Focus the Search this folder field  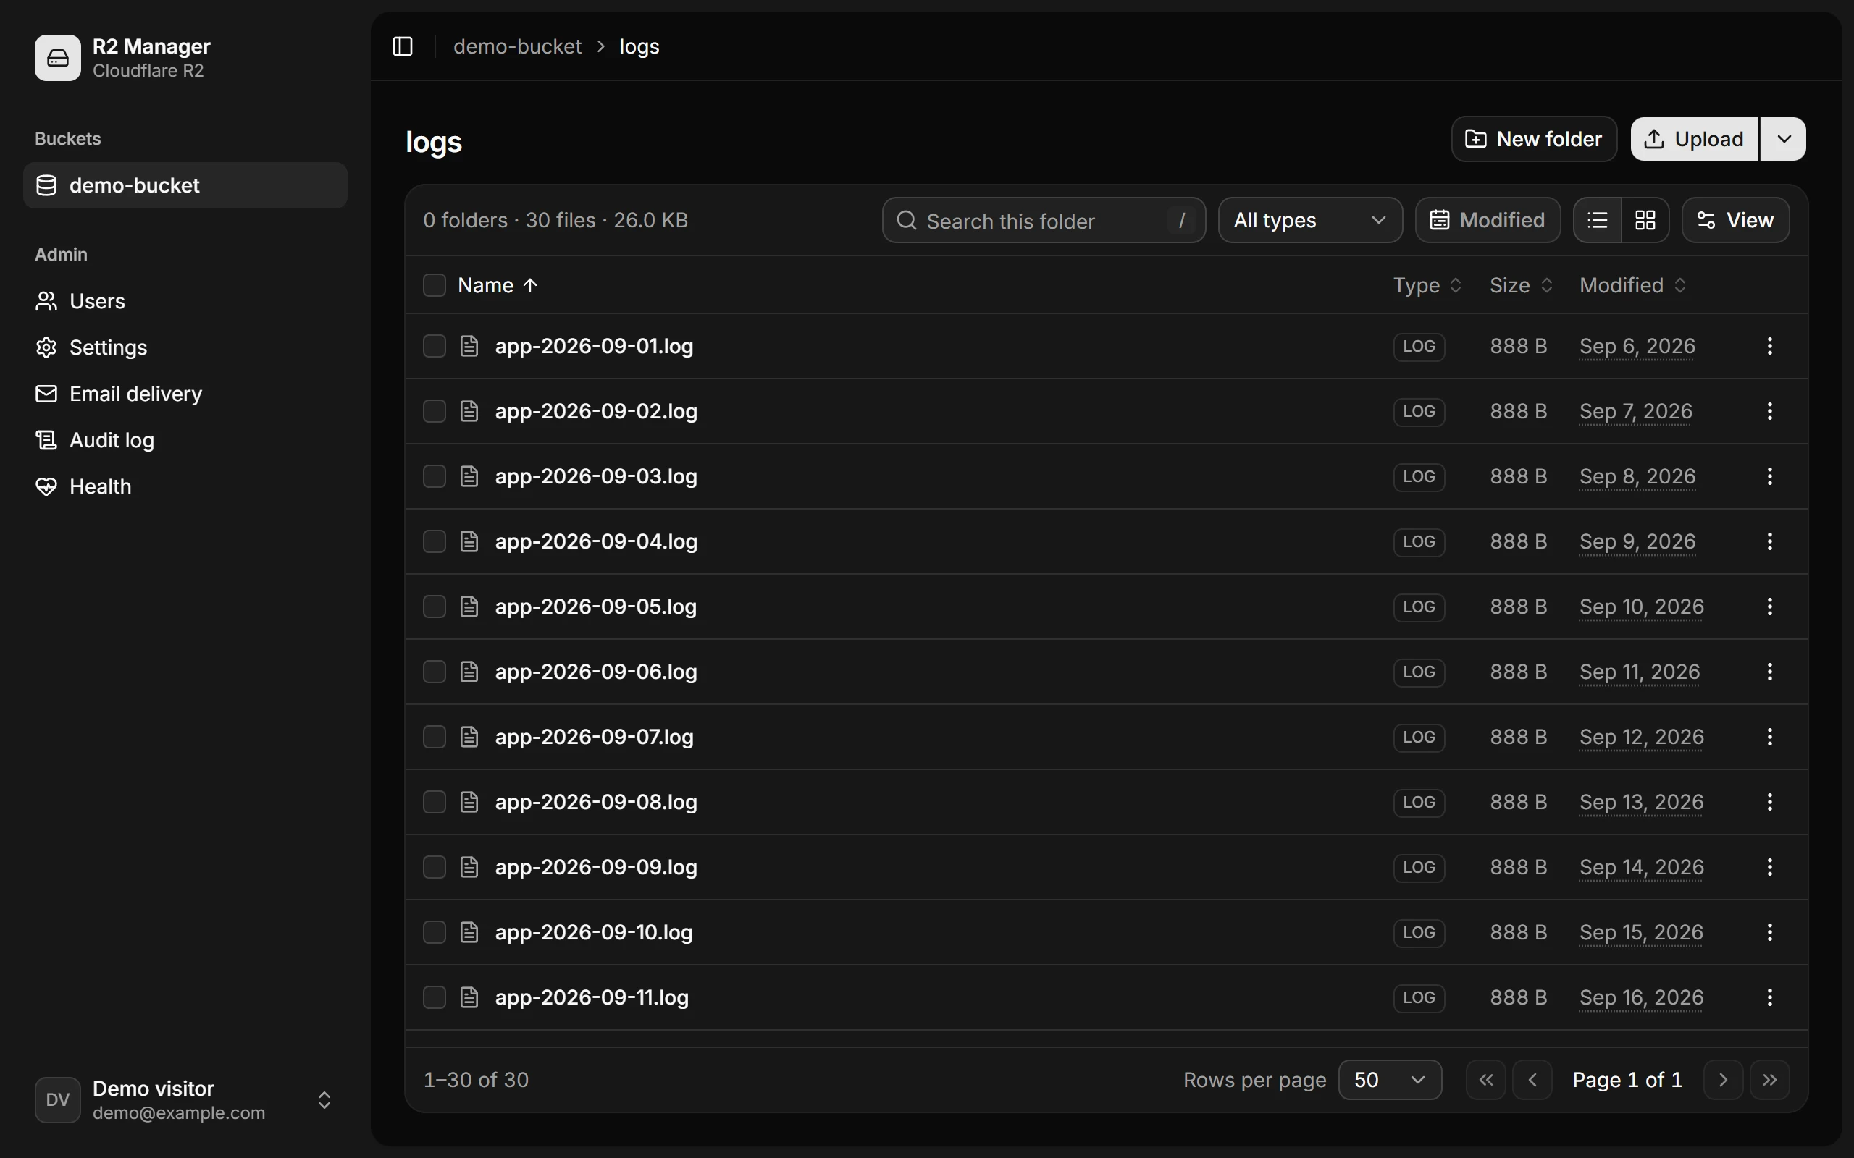pos(1044,221)
